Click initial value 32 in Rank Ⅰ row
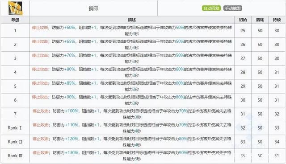This screenshot has width=286, height=164. [243, 128]
